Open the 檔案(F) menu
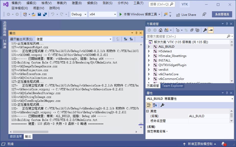 pyautogui.click(x=16, y=3)
